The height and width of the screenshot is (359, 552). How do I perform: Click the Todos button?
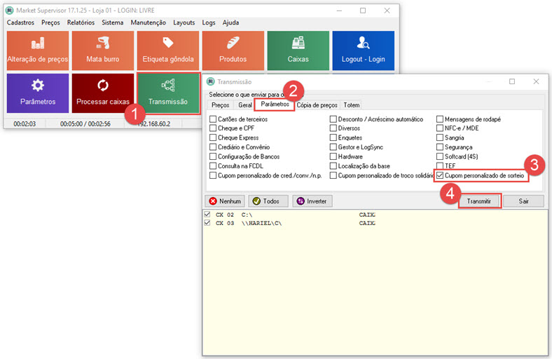268,201
